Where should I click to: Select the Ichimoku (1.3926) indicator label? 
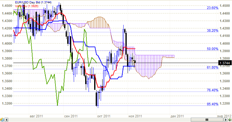[x=27, y=6]
